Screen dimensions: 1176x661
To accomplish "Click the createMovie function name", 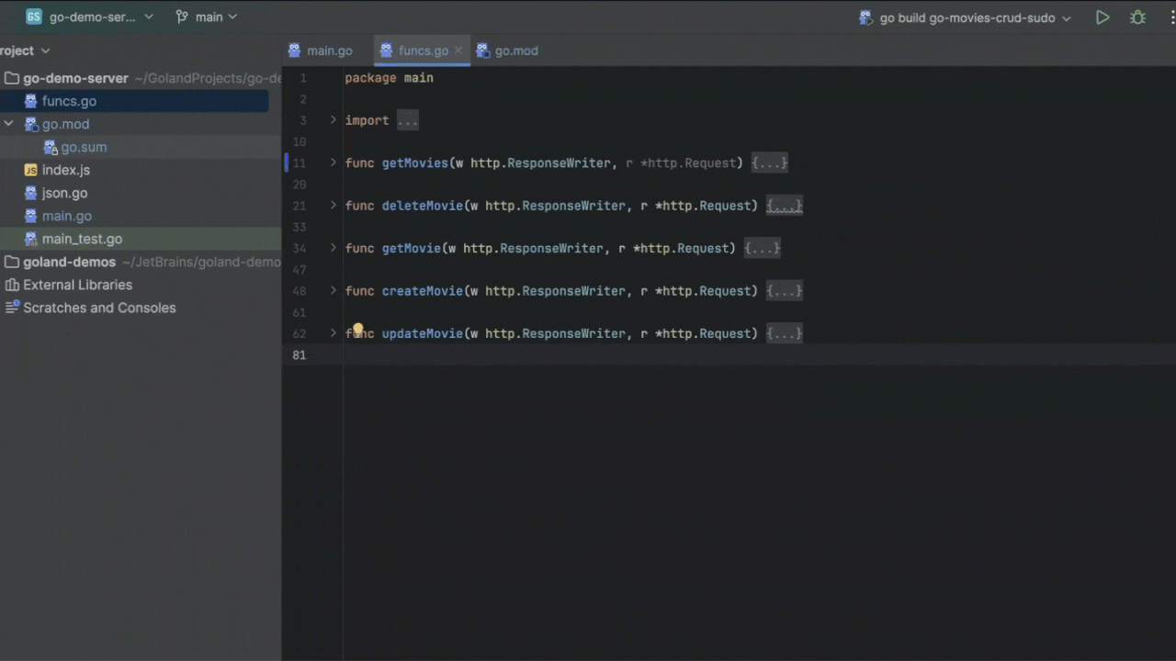I will [422, 291].
